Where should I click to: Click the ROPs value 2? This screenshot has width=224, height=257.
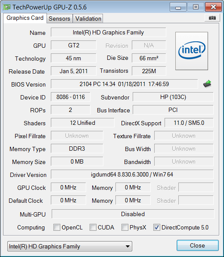point(71,110)
